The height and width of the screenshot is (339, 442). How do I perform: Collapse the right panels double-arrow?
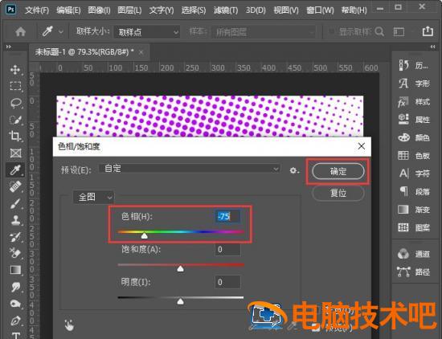click(x=433, y=47)
